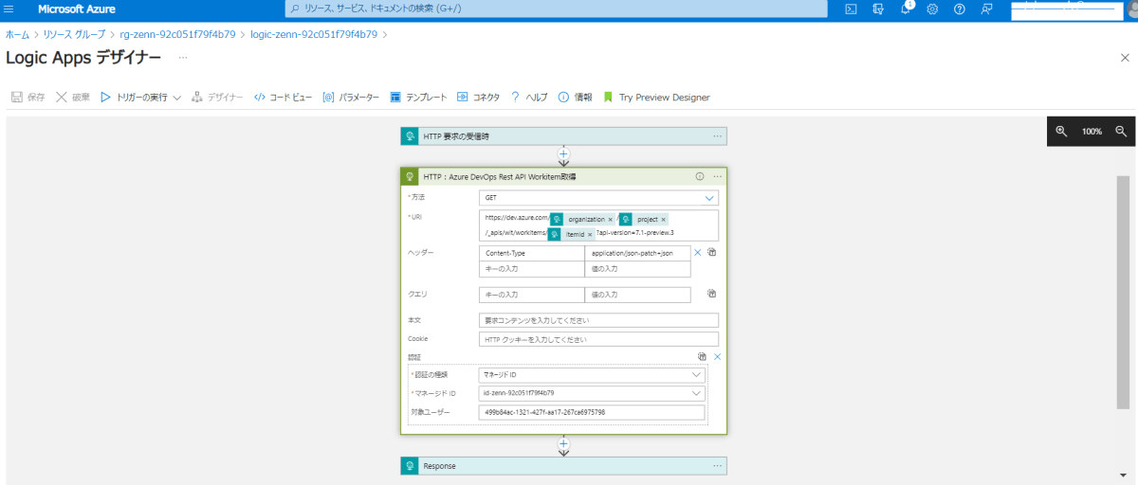The image size is (1138, 485).
Task: Add a step after the HTTP trigger with the plus button
Action: coord(563,153)
